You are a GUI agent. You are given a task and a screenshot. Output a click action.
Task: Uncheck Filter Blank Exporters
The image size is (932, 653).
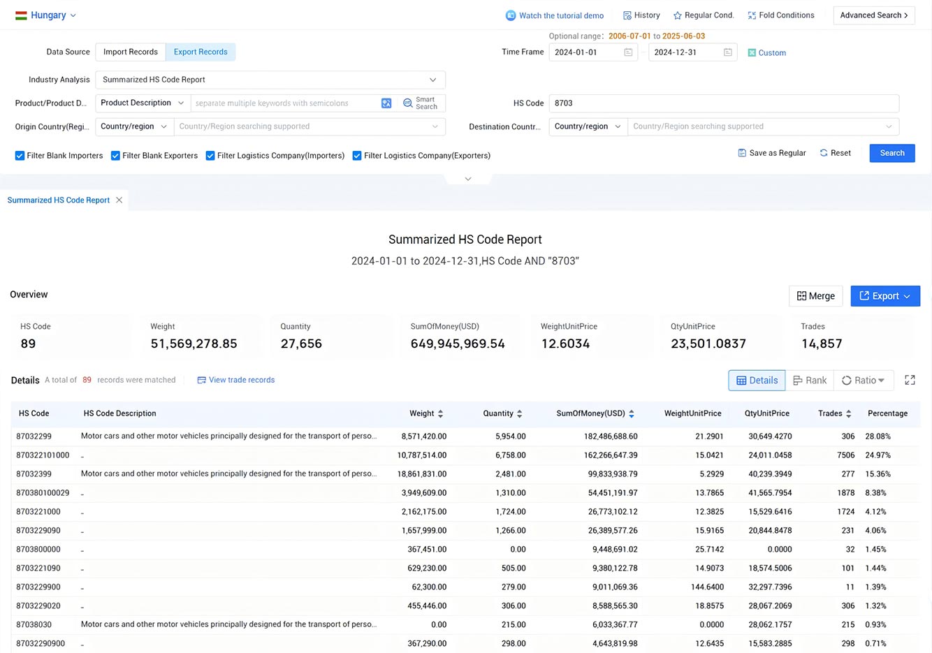coord(115,155)
